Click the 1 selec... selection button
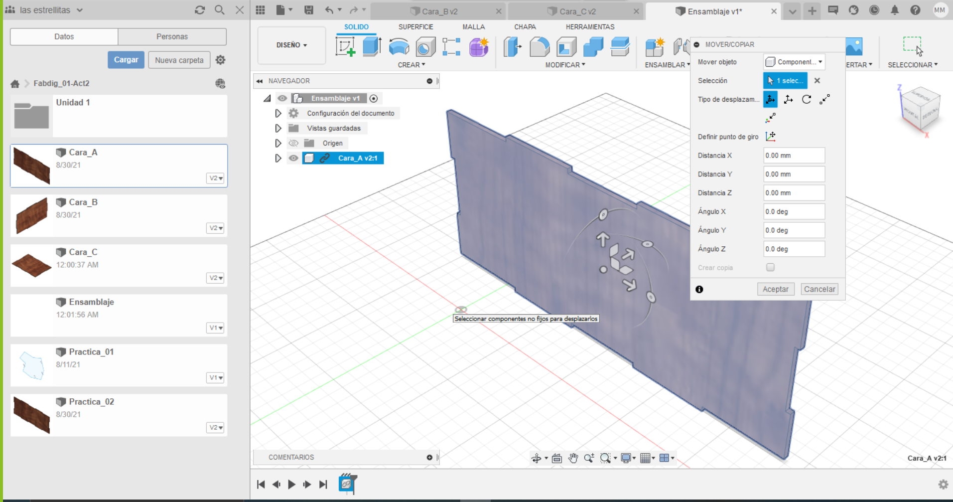The height and width of the screenshot is (502, 953). pos(785,80)
